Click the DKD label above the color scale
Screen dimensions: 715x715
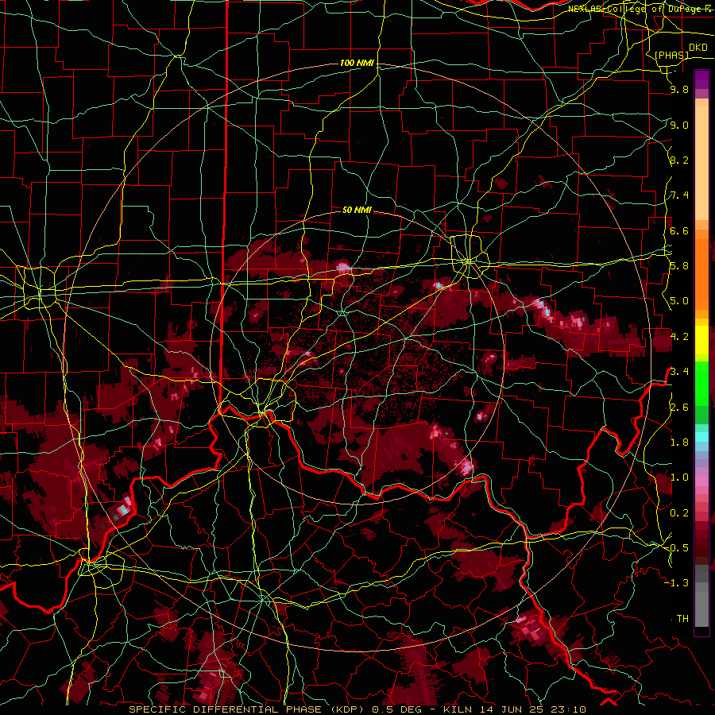(698, 48)
